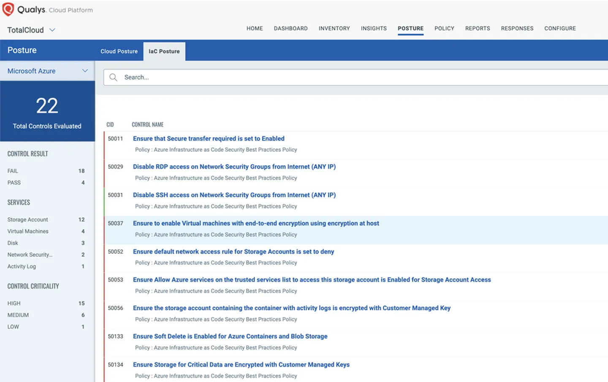Select the IaC Posture tab
The image size is (608, 382).
click(164, 51)
